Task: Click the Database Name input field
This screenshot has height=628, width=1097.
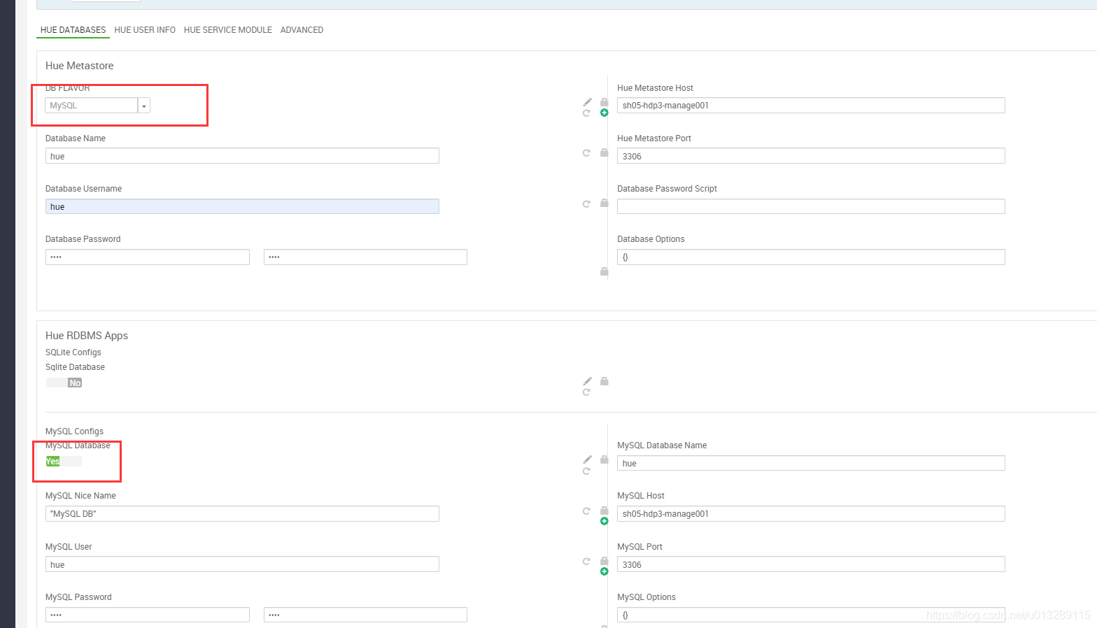Action: click(x=242, y=155)
